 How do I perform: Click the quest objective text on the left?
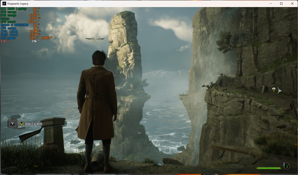coord(34,124)
